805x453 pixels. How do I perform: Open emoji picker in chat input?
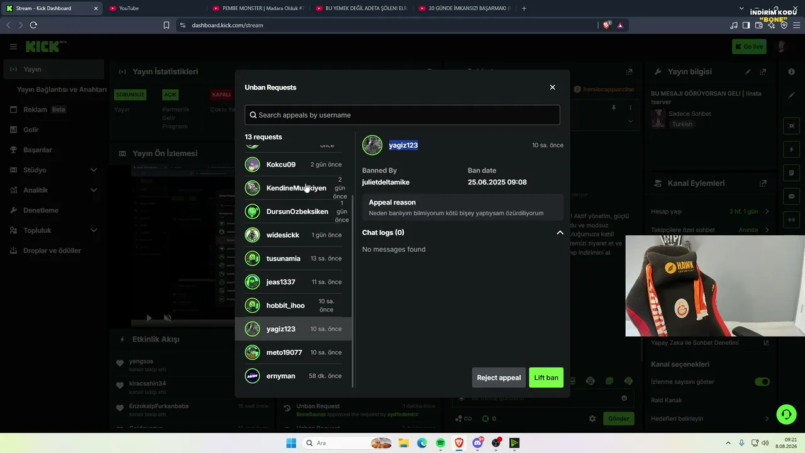pyautogui.click(x=624, y=398)
